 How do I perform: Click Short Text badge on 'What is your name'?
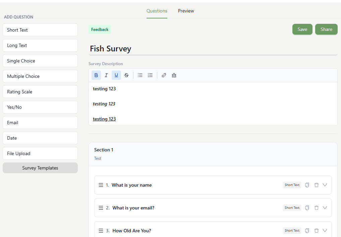tap(292, 185)
